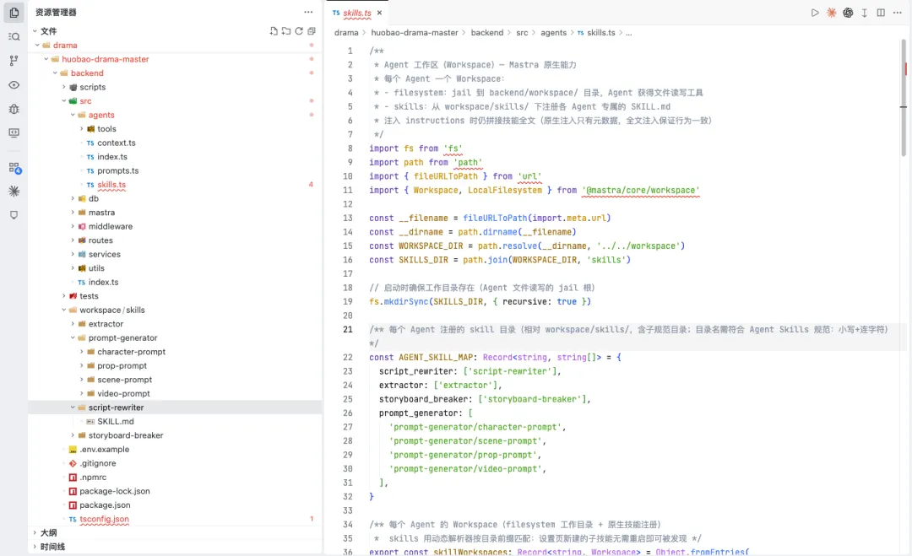
Task: Click agents in the breadcrumb path
Action: pos(553,33)
